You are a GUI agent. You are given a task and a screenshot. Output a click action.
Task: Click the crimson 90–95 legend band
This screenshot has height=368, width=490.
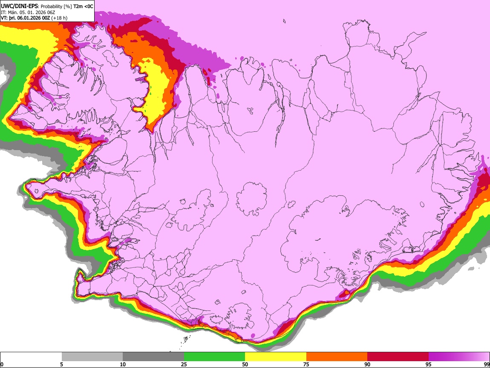[398, 357]
